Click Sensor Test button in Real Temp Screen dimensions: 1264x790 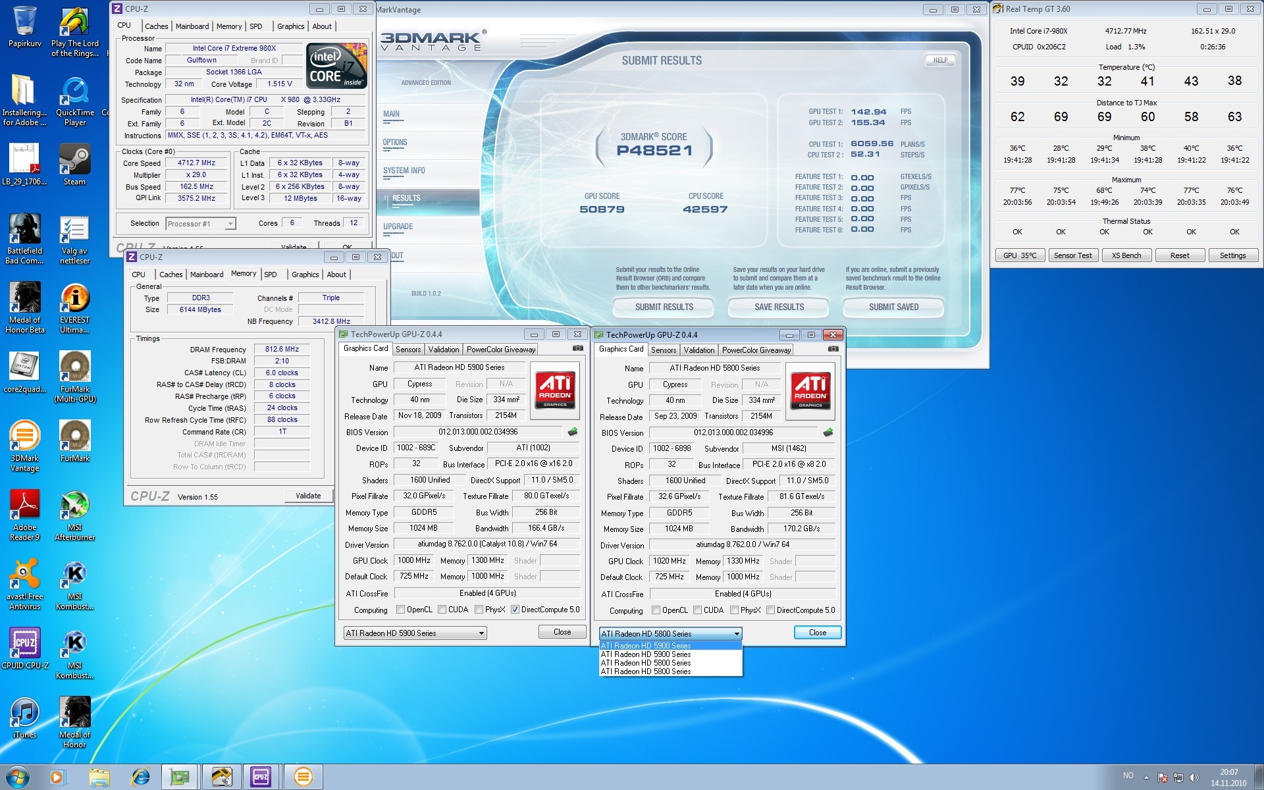point(1072,255)
